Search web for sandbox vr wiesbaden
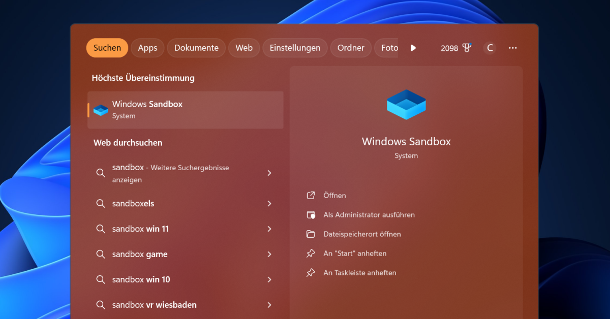 pyautogui.click(x=155, y=305)
